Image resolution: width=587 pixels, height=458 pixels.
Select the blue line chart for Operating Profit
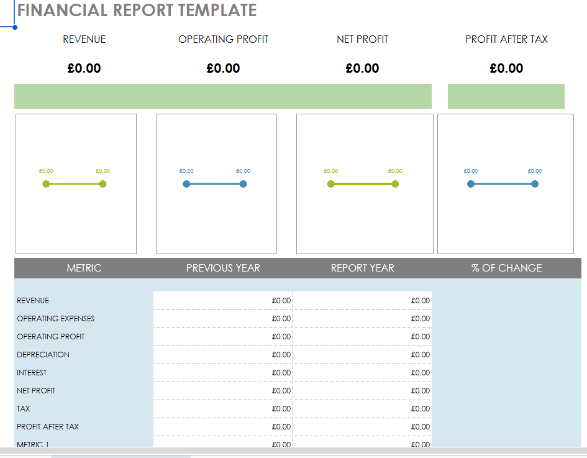coord(216,184)
